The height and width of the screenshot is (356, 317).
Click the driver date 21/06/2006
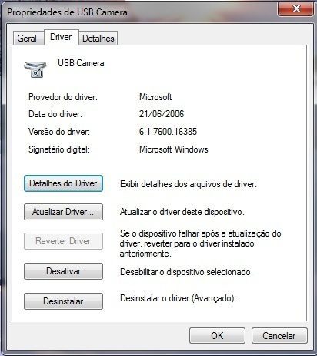click(x=162, y=114)
